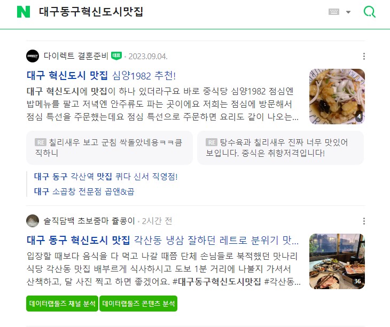Click the green 대표 badge icon

[116, 56]
